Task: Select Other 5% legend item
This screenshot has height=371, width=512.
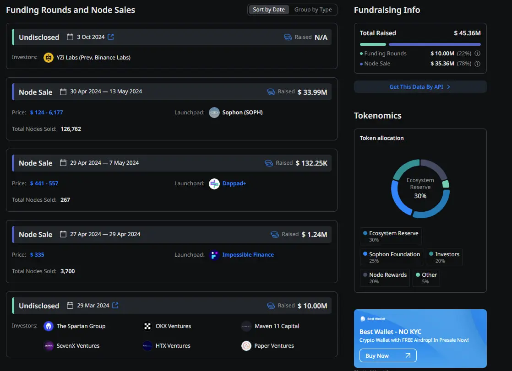Action: pyautogui.click(x=426, y=278)
